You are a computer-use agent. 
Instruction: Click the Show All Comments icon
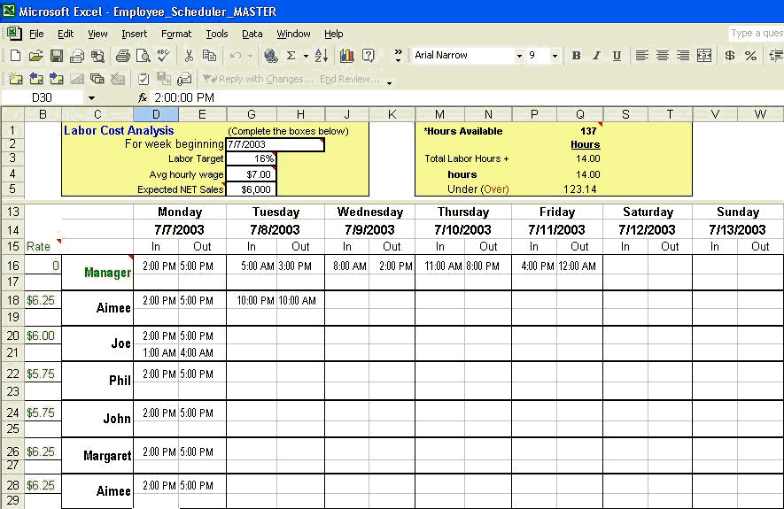[97, 79]
